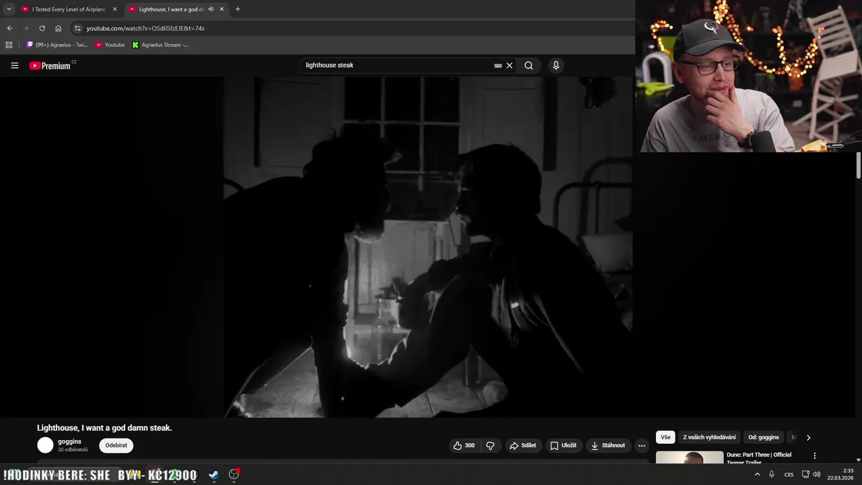
Task: Open goggins channel avatar
Action: (45, 445)
